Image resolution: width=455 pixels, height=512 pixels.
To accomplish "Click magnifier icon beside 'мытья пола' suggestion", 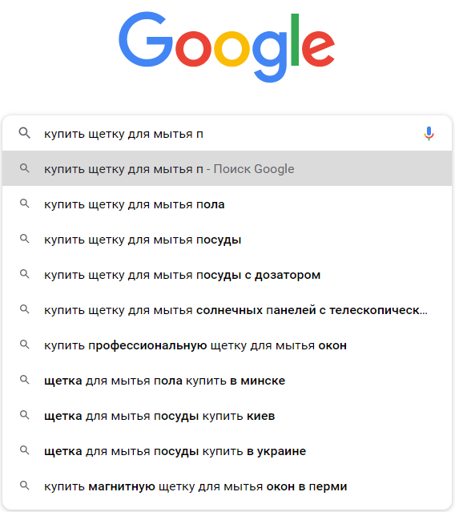I will [x=25, y=204].
